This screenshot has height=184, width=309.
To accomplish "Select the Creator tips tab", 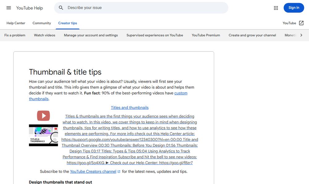I will pos(67,23).
